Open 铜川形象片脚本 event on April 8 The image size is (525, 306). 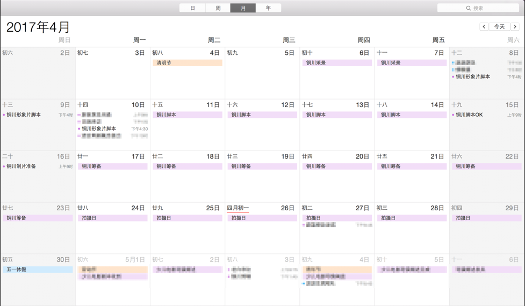(x=486, y=77)
